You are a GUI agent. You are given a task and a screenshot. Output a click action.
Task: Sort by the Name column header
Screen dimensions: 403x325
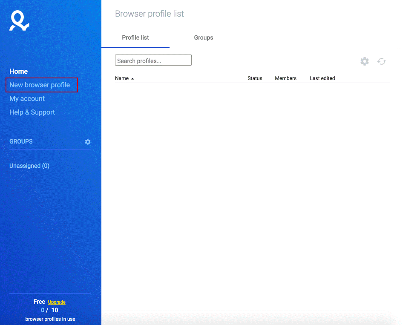[x=122, y=78]
